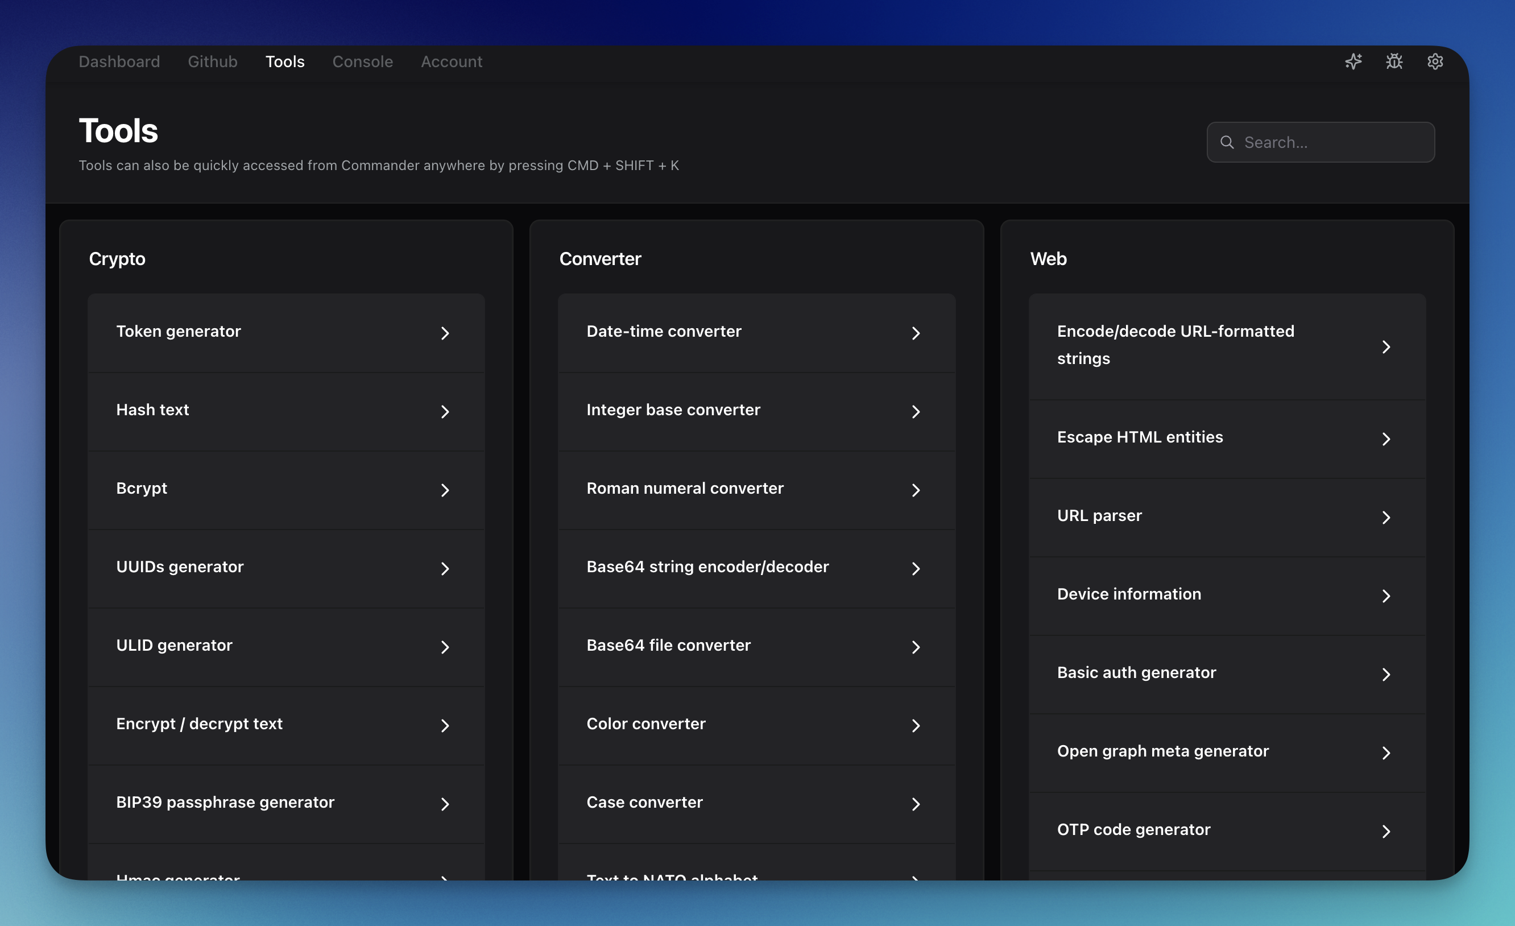Select Color converter label
The height and width of the screenshot is (926, 1515).
(646, 724)
